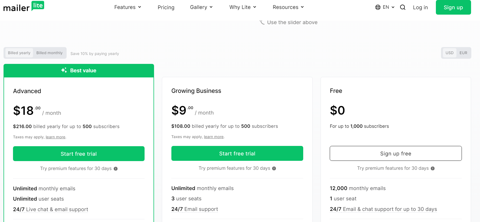
Task: Click 12,000 monthly emails text
Action: 358,188
